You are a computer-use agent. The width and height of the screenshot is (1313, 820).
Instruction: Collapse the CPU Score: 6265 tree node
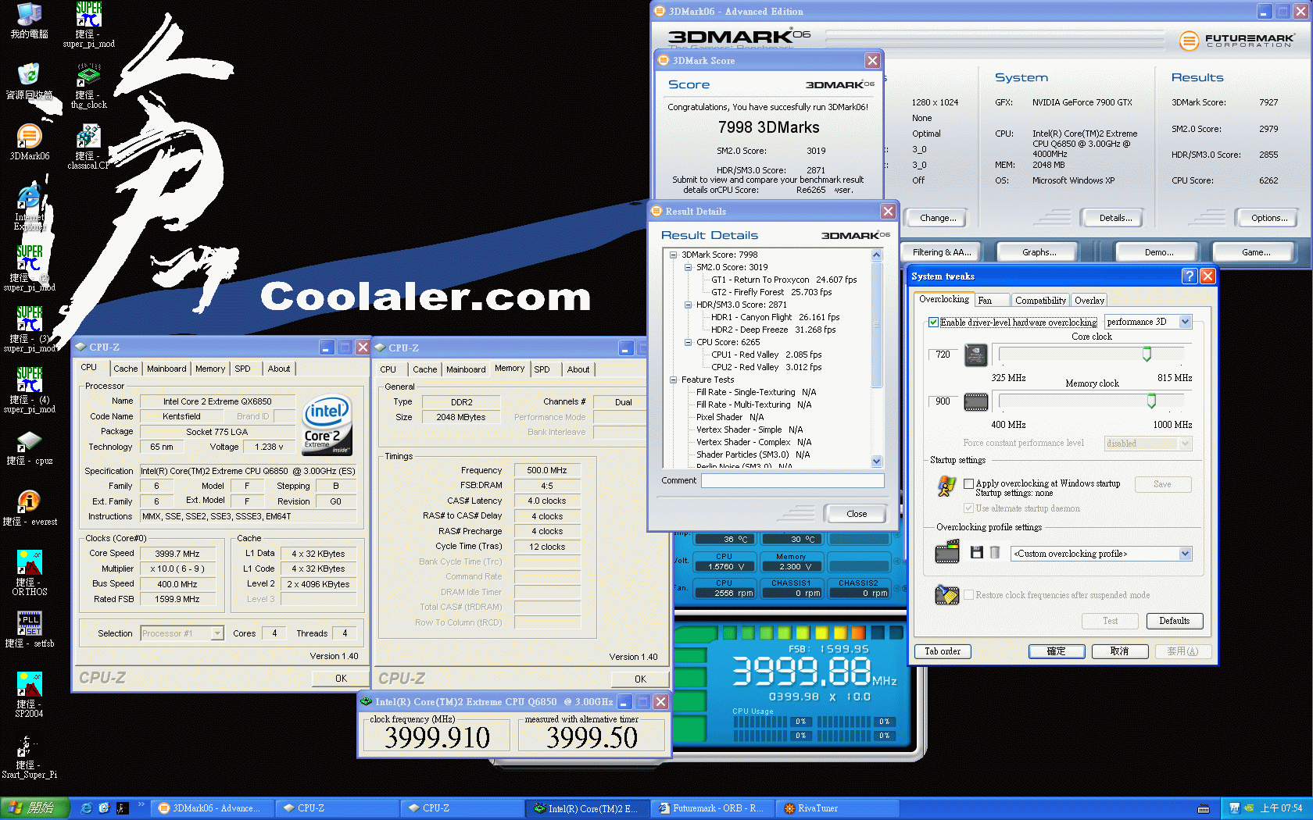tap(688, 342)
